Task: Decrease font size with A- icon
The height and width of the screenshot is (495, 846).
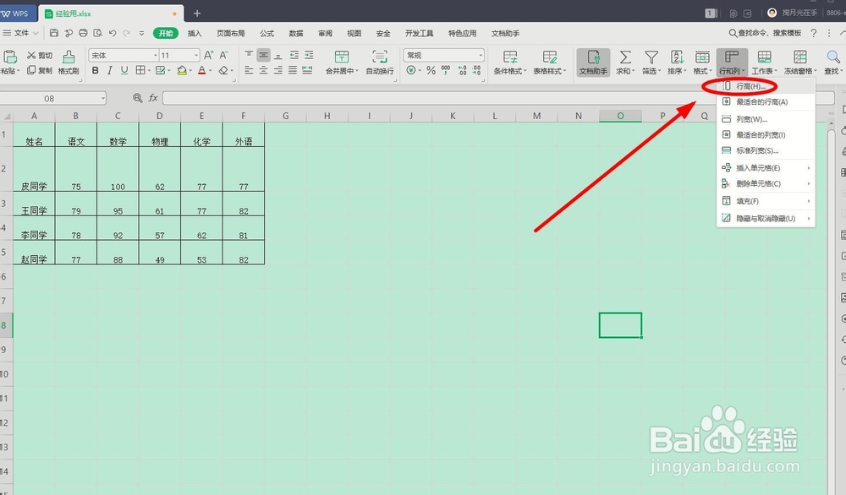Action: pos(223,55)
